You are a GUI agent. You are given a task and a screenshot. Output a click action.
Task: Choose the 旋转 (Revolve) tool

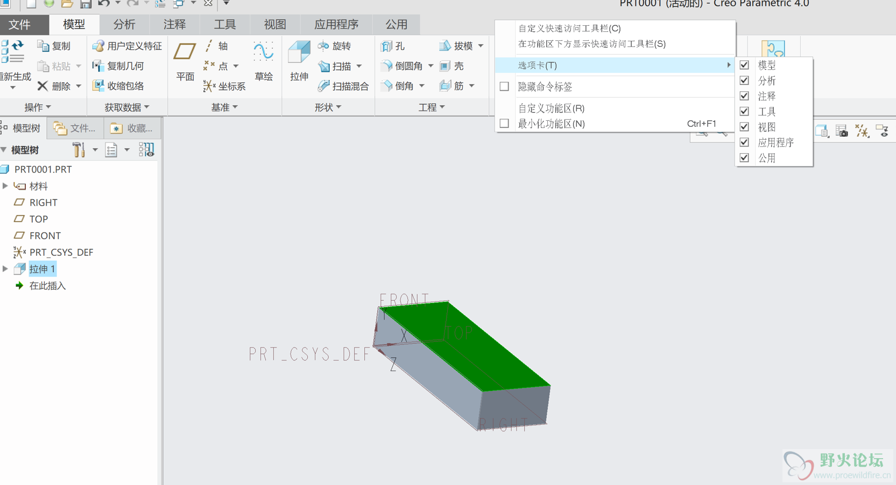(x=334, y=46)
